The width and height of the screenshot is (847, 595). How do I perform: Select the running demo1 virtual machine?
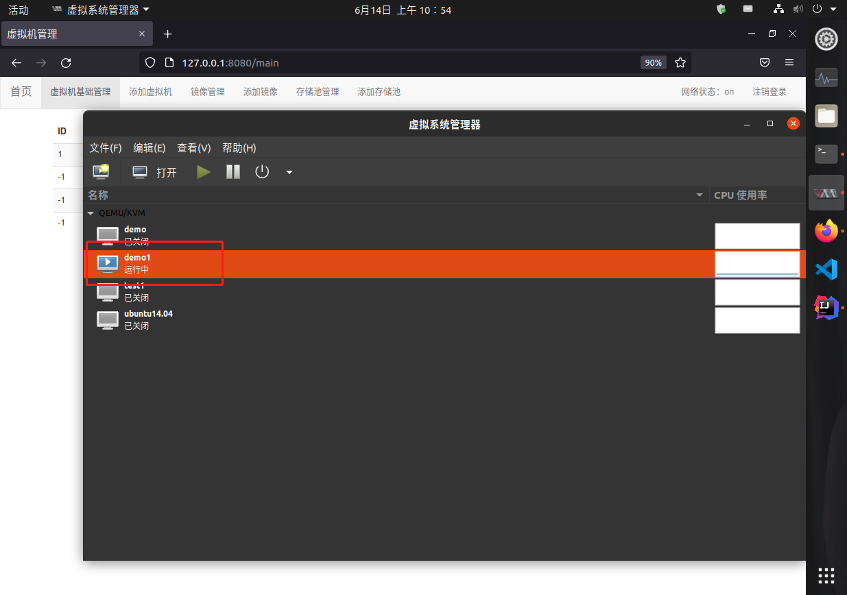click(444, 264)
